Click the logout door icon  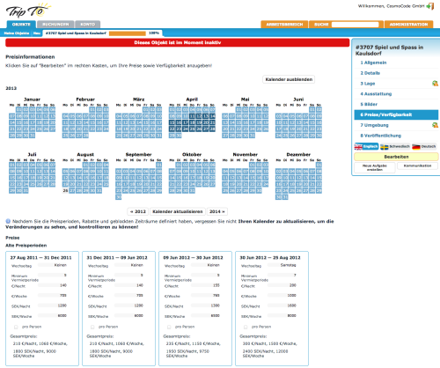pos(430,6)
